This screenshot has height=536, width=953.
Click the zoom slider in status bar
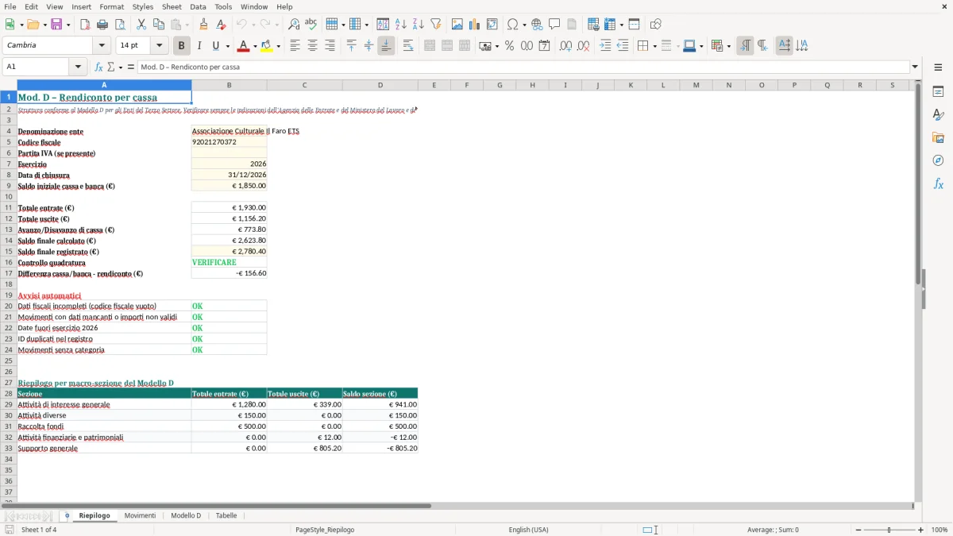(x=889, y=530)
